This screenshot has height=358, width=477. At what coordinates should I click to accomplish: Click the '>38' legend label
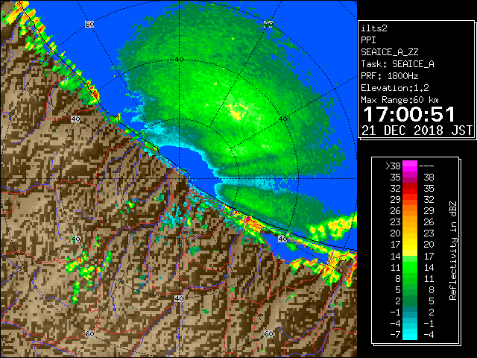[393, 166]
